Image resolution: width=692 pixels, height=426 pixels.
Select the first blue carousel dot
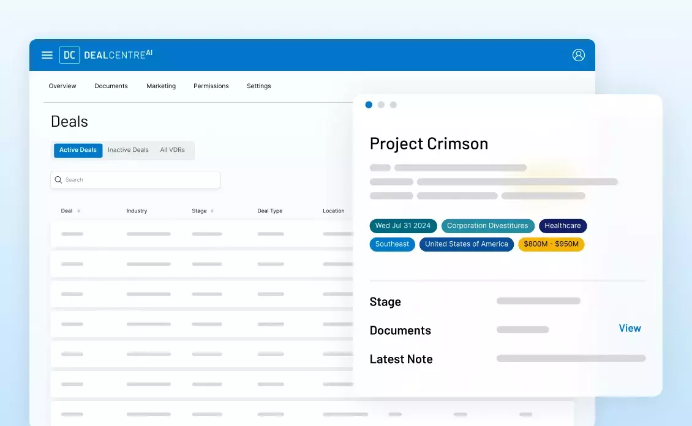[369, 105]
